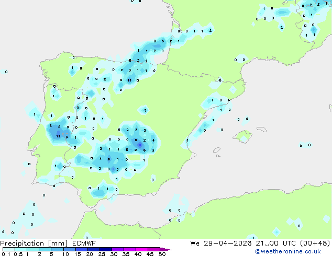Select the 5–10 mm legend color box
332x256 pixels.
tap(57, 249)
